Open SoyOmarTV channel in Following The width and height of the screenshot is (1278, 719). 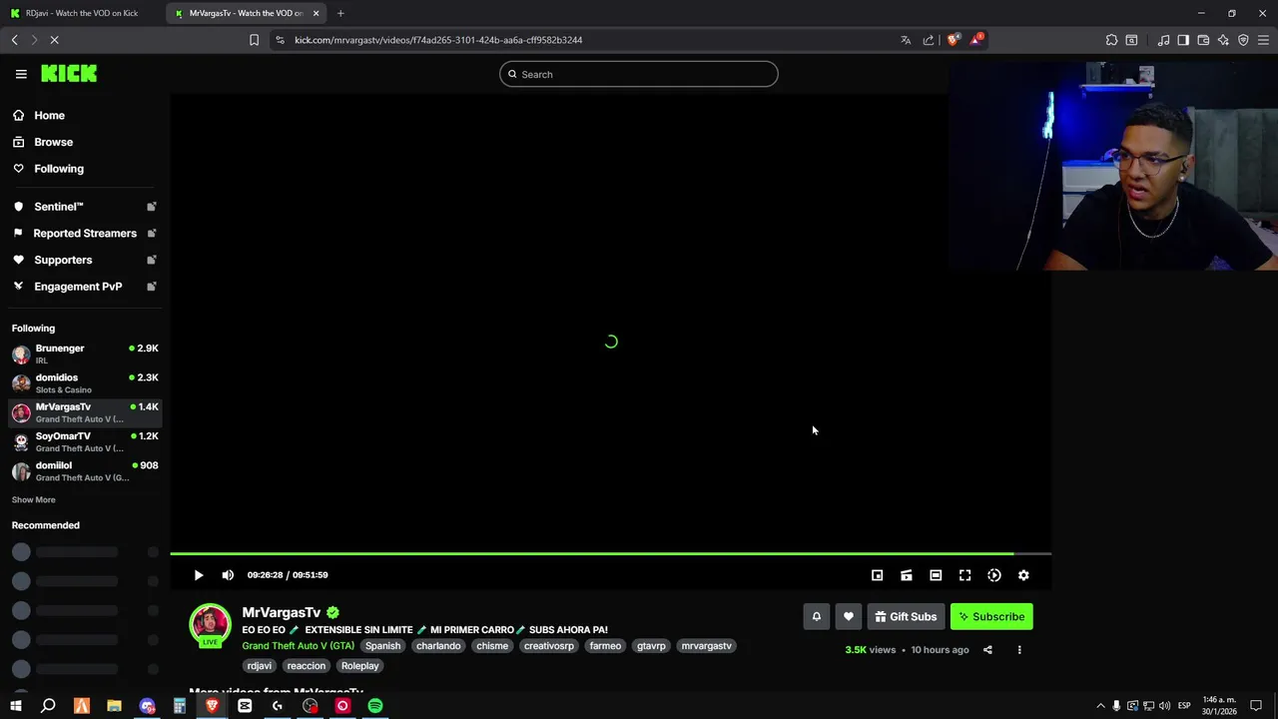click(85, 442)
